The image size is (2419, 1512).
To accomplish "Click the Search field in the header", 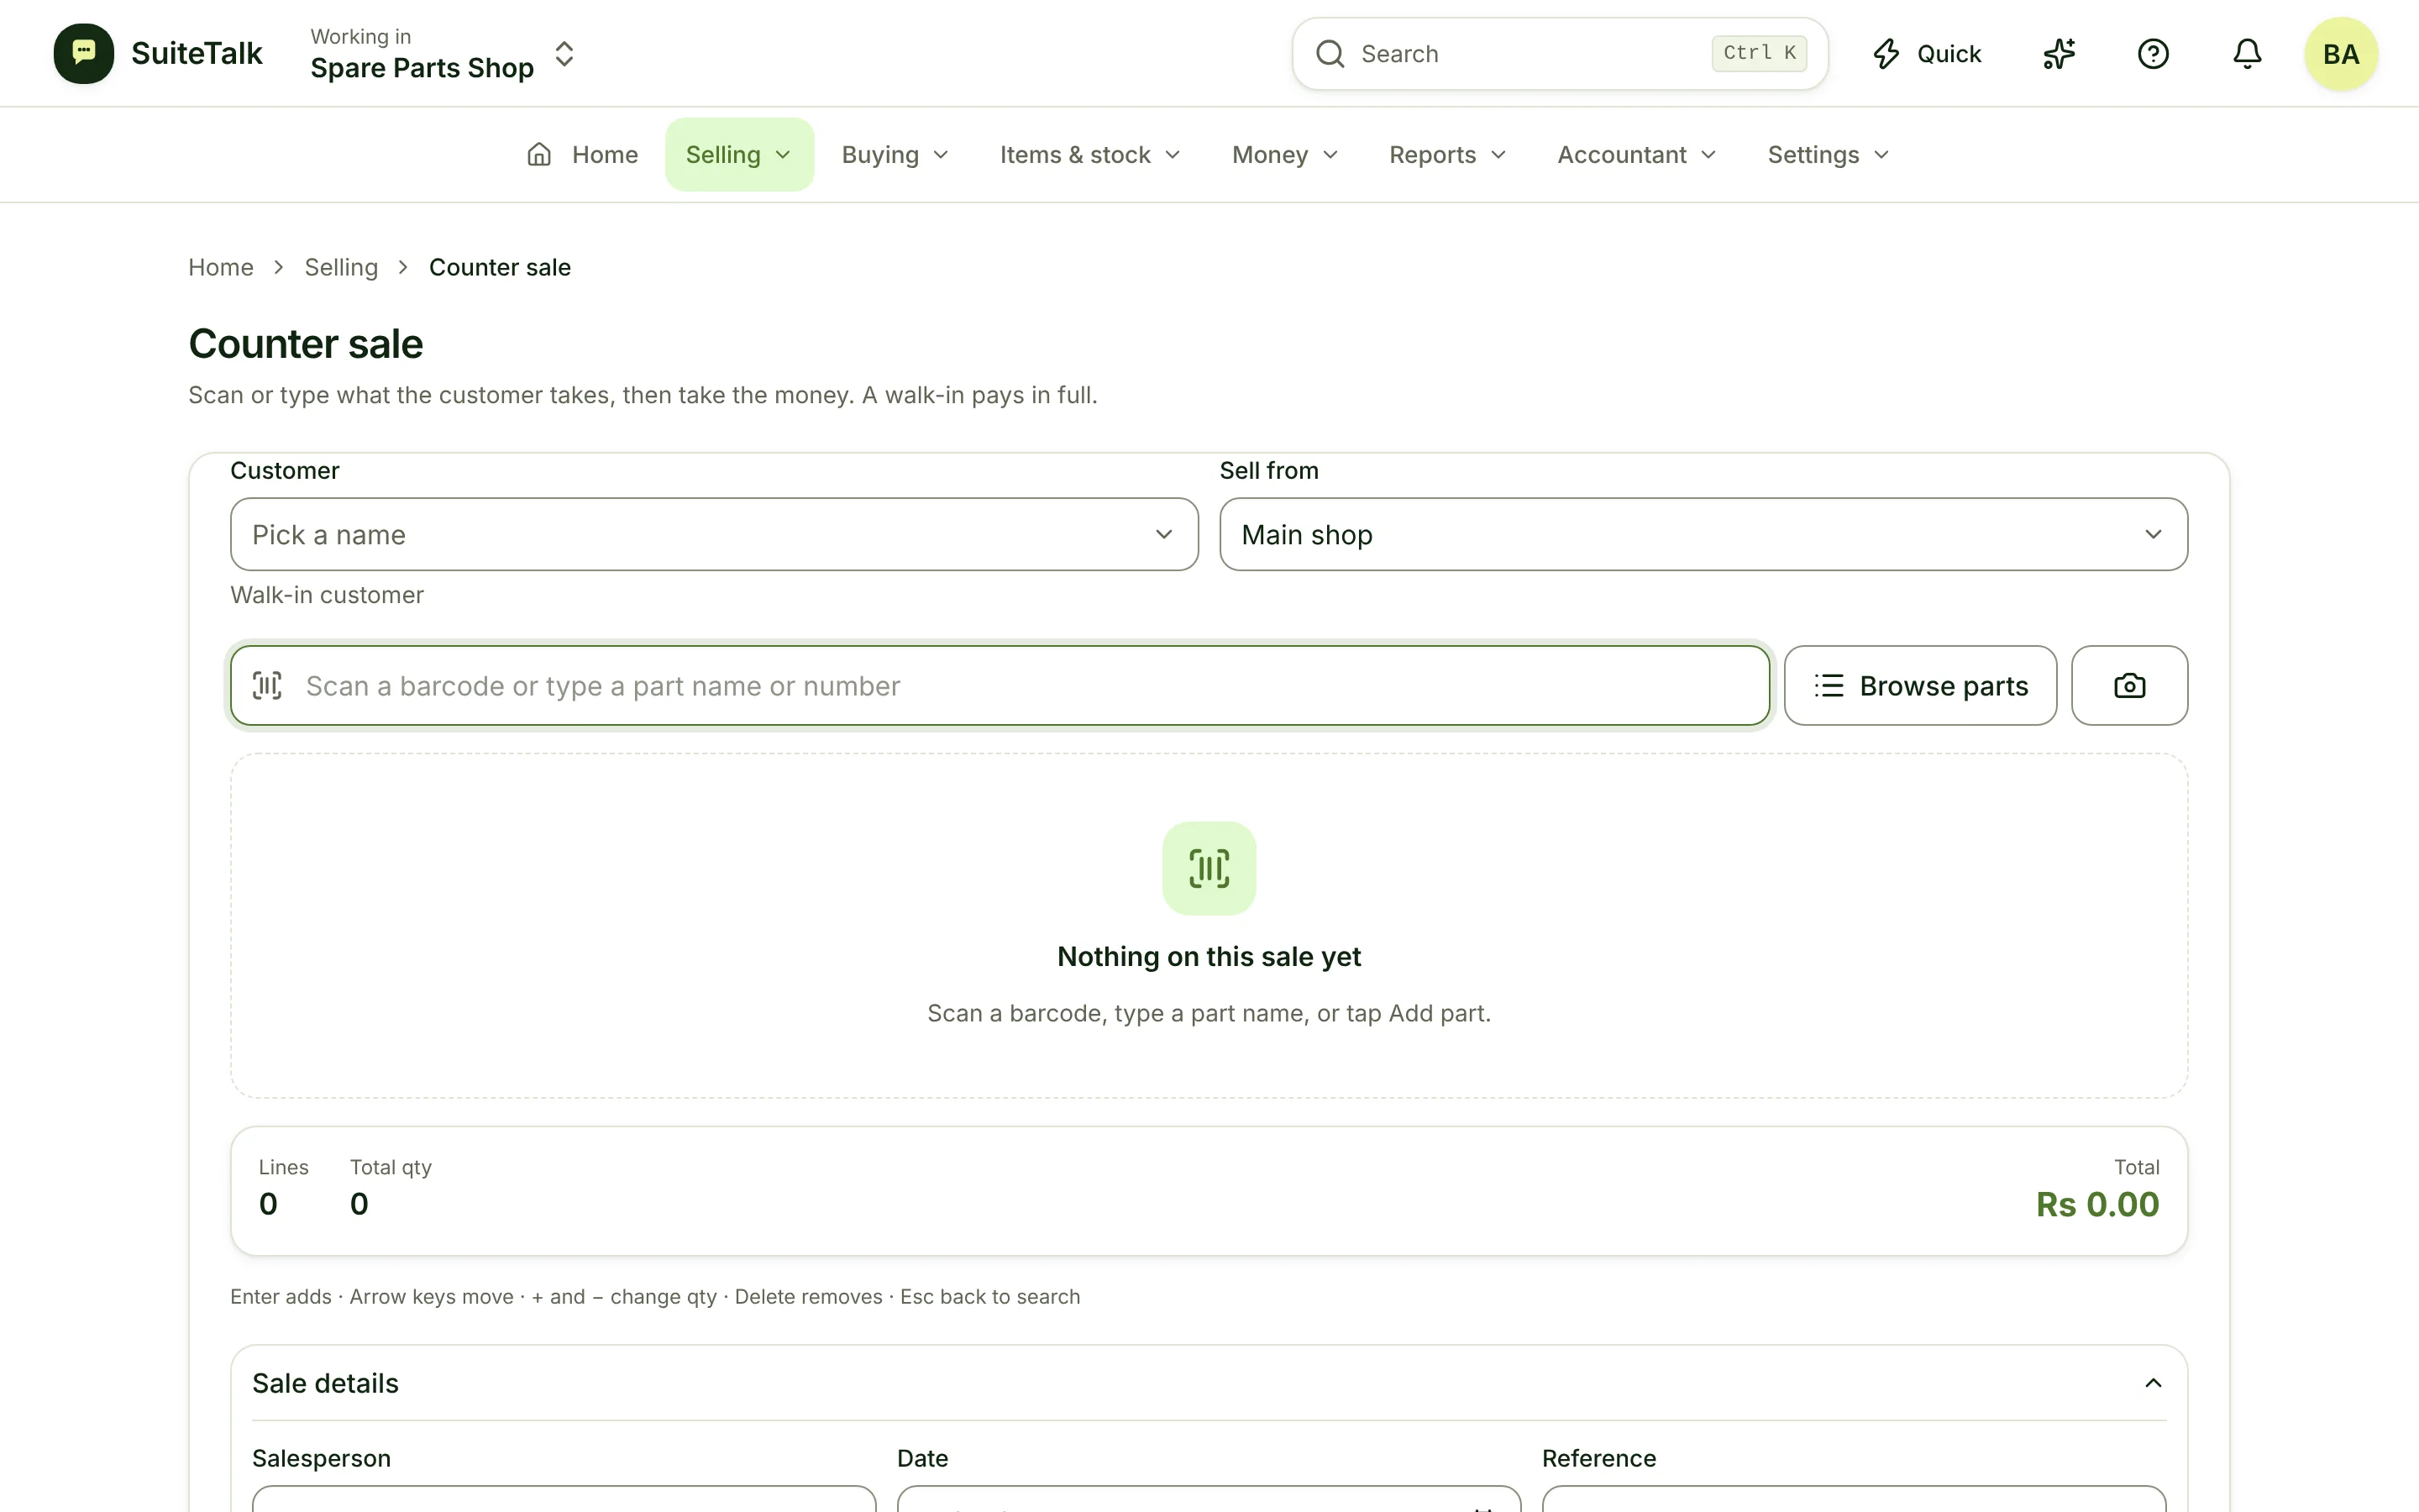I will [1560, 54].
